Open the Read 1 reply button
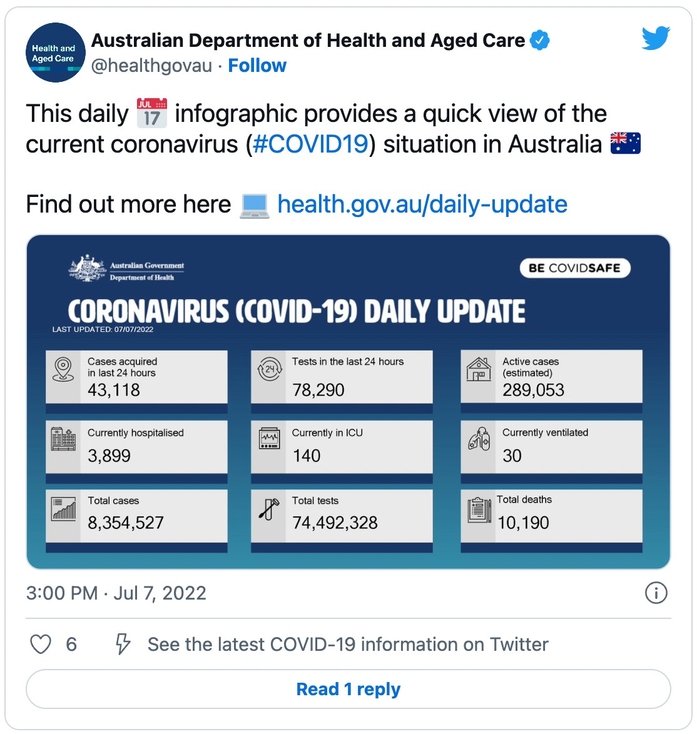Screen dimensions: 697x734 click(348, 689)
